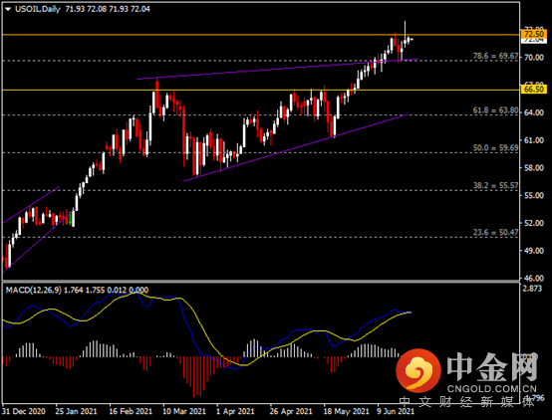Click the 38.2 = 55.57 Fibonacci label

[495, 185]
